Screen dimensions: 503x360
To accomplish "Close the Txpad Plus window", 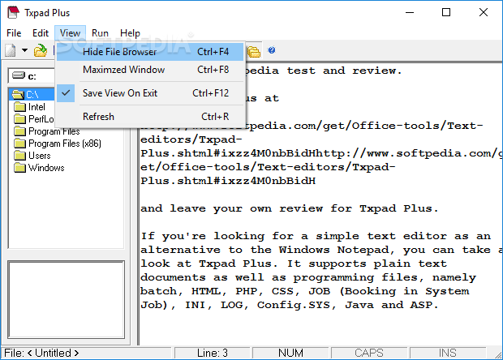I will (483, 12).
